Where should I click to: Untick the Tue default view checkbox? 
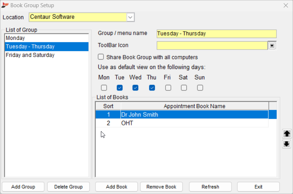[120, 88]
